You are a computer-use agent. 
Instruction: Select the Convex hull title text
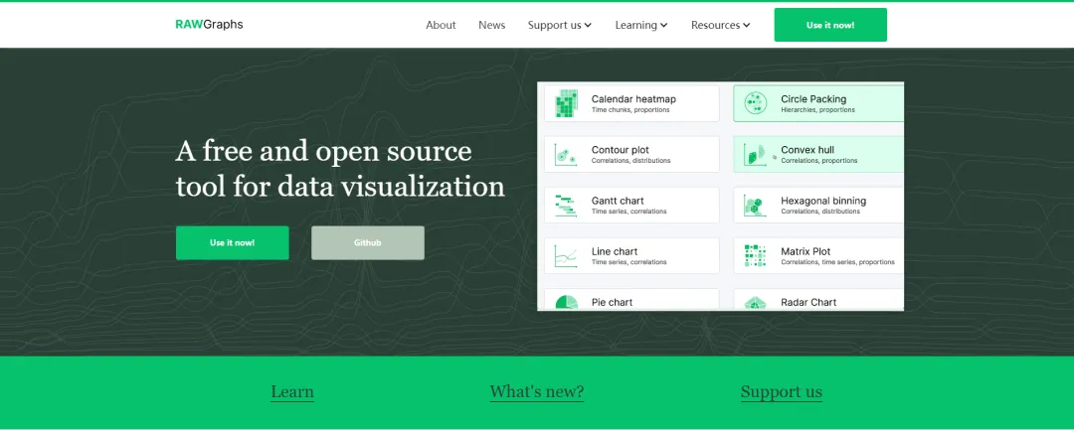tap(807, 150)
